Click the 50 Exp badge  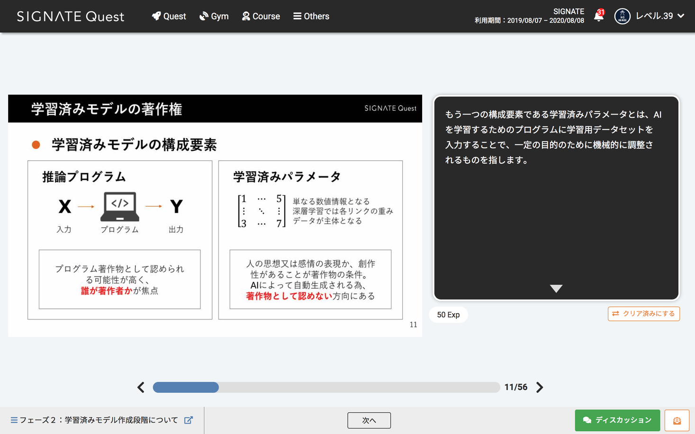tap(448, 314)
